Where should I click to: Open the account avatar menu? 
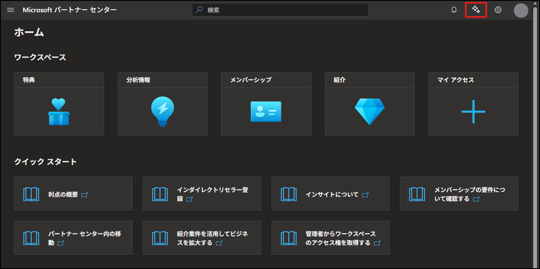click(x=521, y=11)
